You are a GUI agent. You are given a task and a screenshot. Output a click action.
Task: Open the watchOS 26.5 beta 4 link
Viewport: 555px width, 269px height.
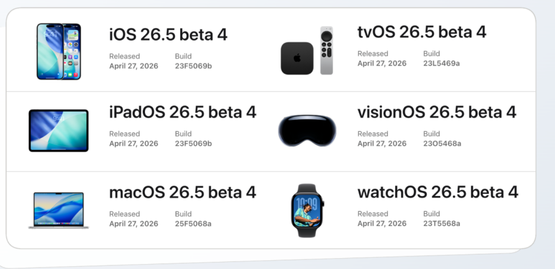[x=438, y=192]
